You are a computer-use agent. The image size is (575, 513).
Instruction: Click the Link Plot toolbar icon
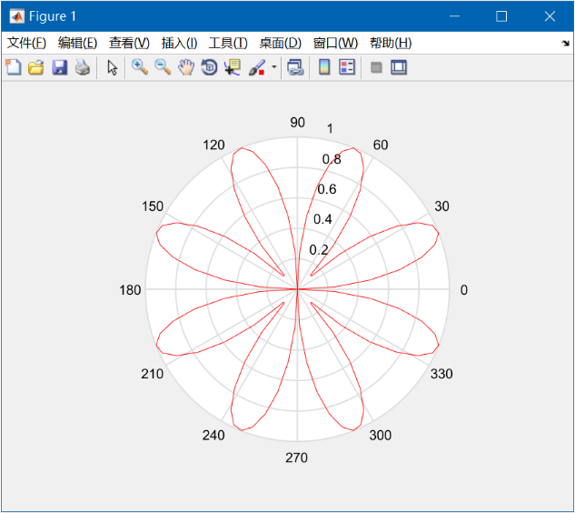pos(295,67)
